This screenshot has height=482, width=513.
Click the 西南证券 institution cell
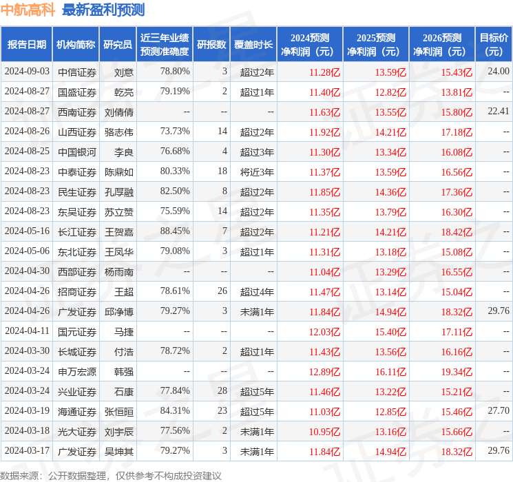[x=77, y=112]
